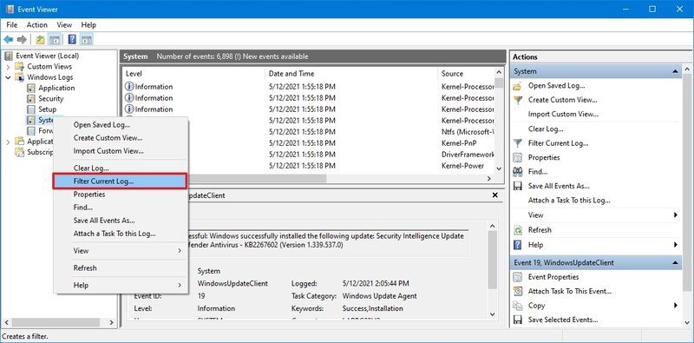Screen dimensions: 694x343
Task: Click the event details pane scrollbar up arrow
Action: click(493, 226)
